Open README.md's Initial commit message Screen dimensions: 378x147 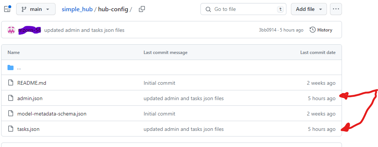[x=160, y=83]
